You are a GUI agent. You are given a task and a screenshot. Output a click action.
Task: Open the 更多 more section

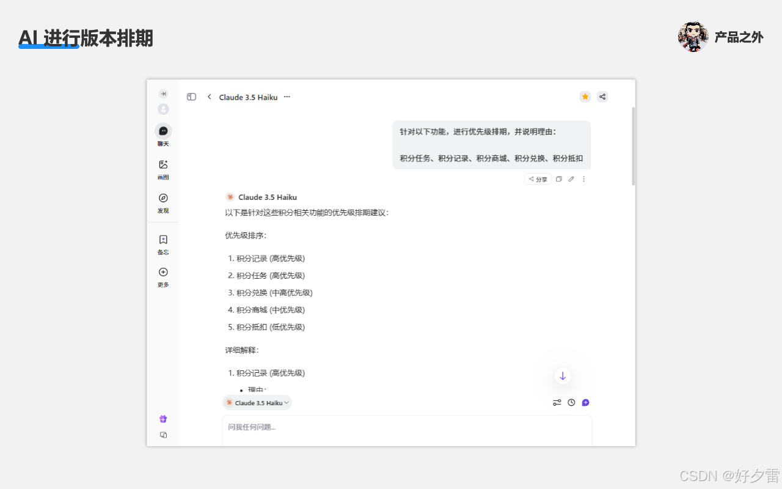pos(163,277)
